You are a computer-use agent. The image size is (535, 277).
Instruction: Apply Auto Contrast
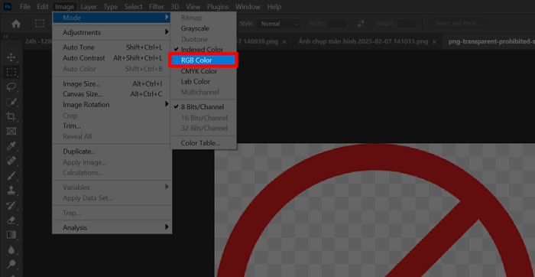112,58
